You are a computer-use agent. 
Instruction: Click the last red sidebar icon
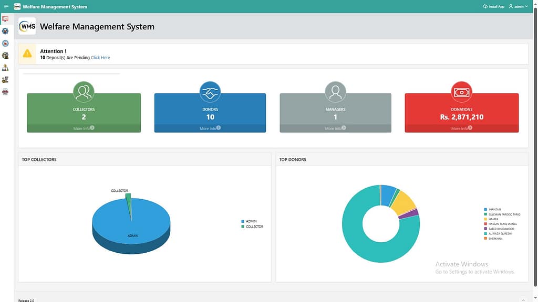click(x=5, y=92)
